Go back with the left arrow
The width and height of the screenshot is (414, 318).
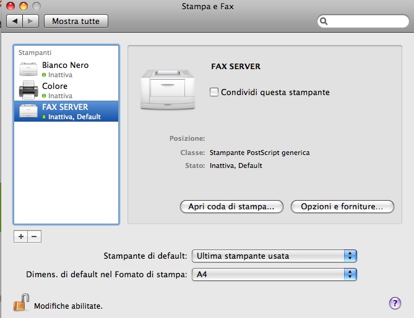15,21
